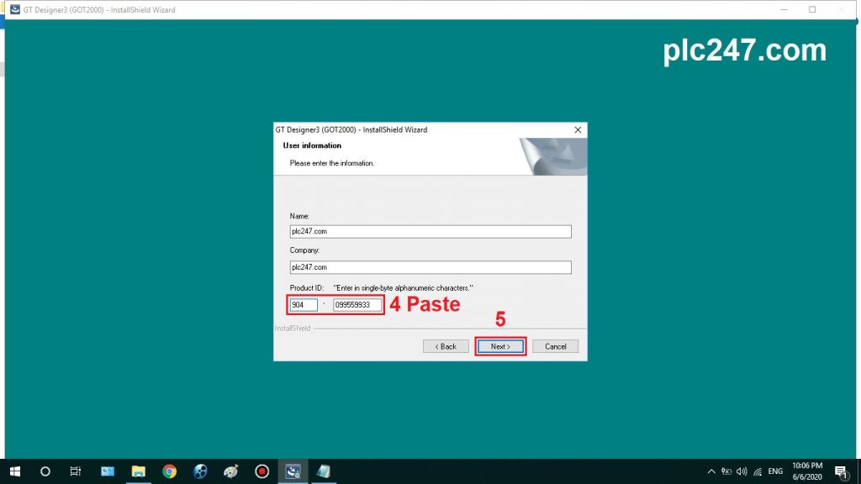The width and height of the screenshot is (861, 484).
Task: Open Task View on the taskbar
Action: pos(75,471)
